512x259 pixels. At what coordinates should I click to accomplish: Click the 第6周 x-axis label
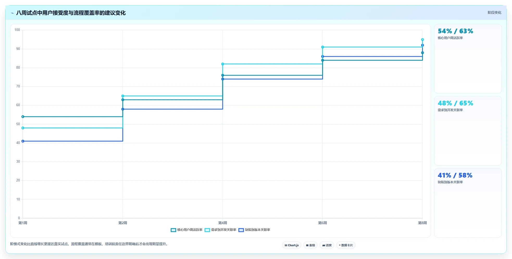[323, 223]
